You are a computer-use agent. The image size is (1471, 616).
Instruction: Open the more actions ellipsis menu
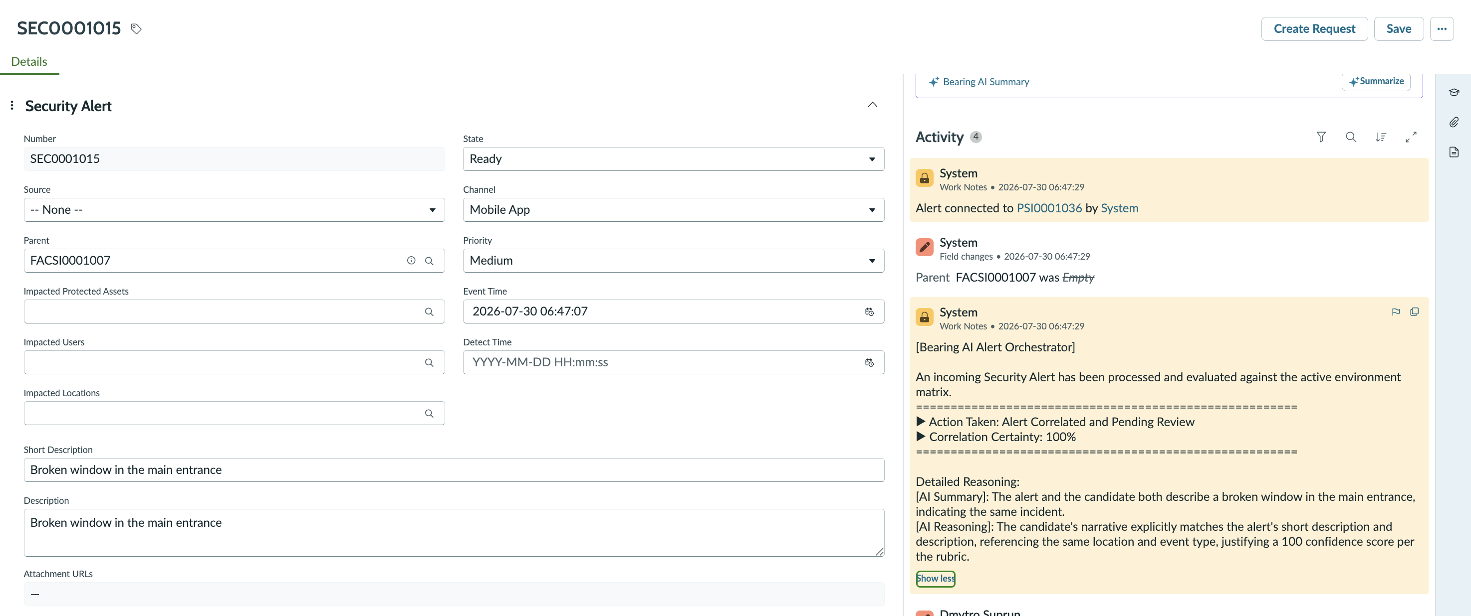click(x=1441, y=28)
